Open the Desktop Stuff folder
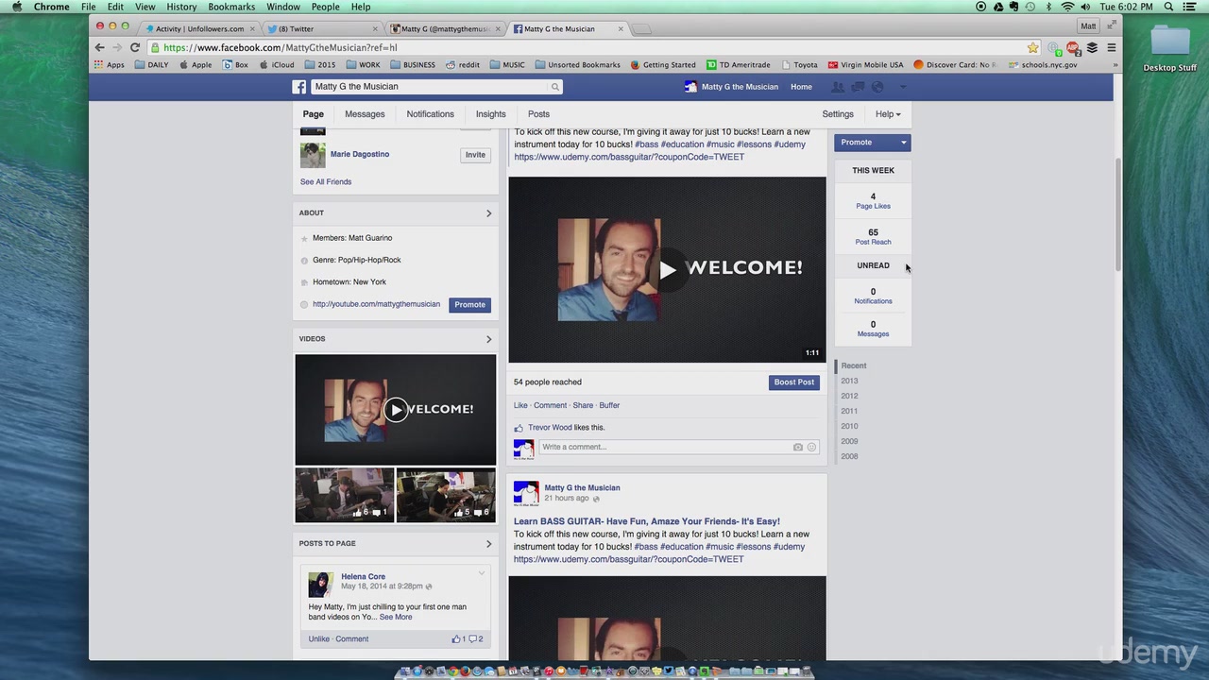 point(1170,47)
